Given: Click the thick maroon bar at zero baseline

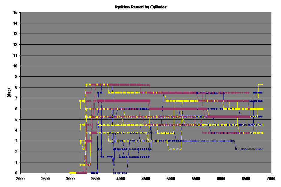Looking at the screenshot, I should [81, 173].
